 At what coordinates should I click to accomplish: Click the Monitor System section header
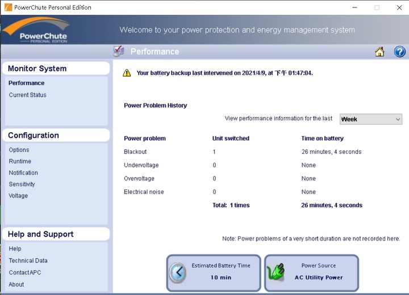click(56, 69)
